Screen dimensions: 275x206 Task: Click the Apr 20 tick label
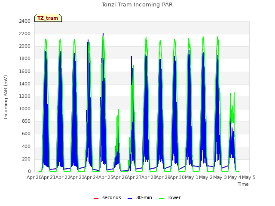point(34,177)
